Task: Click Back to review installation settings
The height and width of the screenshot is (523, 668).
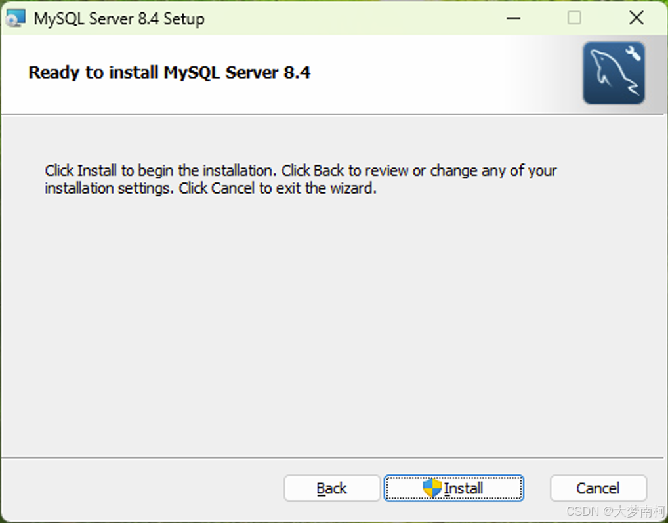Action: click(x=332, y=488)
